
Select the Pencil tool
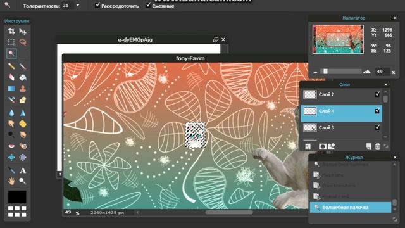[11, 66]
